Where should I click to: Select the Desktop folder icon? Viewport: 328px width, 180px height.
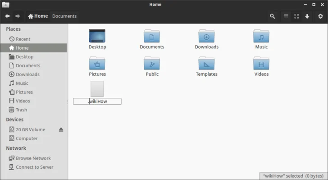[x=97, y=36]
